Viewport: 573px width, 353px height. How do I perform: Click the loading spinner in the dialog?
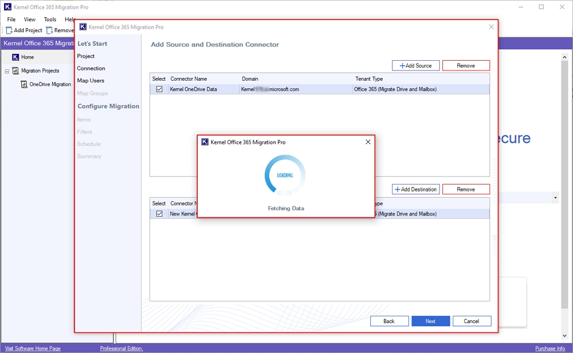point(285,175)
